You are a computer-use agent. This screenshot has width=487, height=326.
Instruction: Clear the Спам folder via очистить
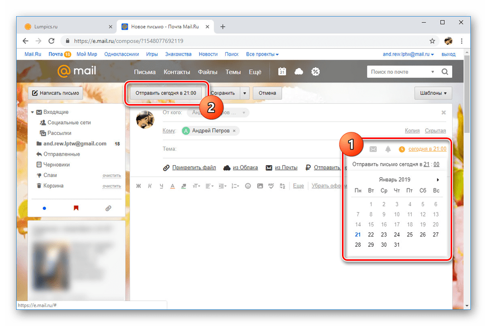pos(112,175)
